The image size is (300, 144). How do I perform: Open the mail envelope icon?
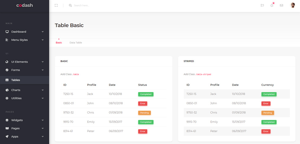(281, 6)
